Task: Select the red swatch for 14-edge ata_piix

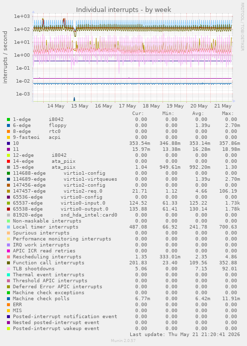Action: pyautogui.click(x=8, y=161)
